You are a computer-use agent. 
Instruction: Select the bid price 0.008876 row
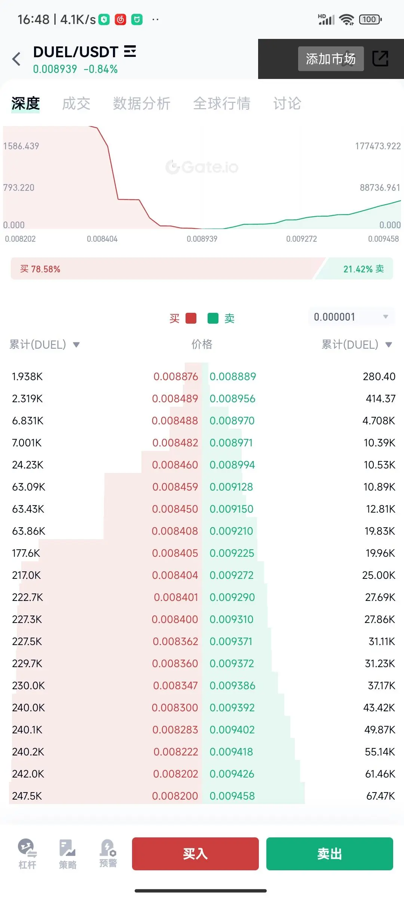105,376
